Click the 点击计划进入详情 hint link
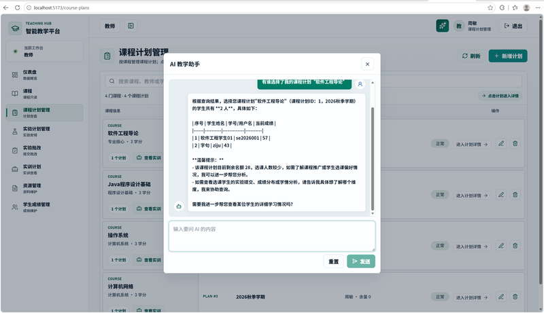The image size is (544, 313). (x=500, y=96)
